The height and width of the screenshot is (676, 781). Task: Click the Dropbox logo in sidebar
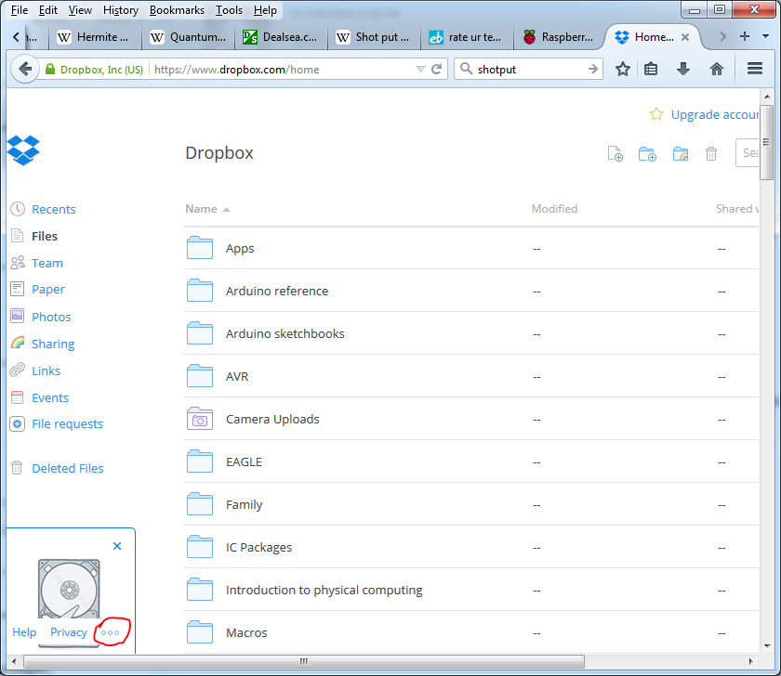[x=23, y=149]
